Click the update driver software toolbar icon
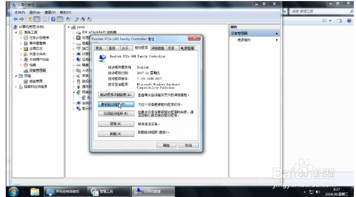This screenshot has width=356, height=197. click(x=76, y=19)
